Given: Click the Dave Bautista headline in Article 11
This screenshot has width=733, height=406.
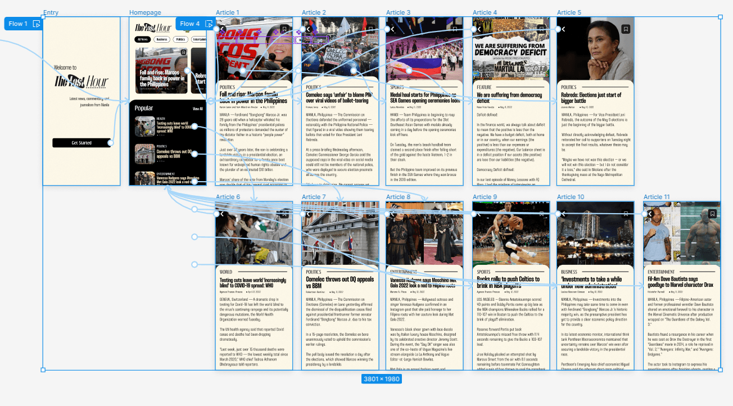Looking at the screenshot, I should tap(680, 282).
